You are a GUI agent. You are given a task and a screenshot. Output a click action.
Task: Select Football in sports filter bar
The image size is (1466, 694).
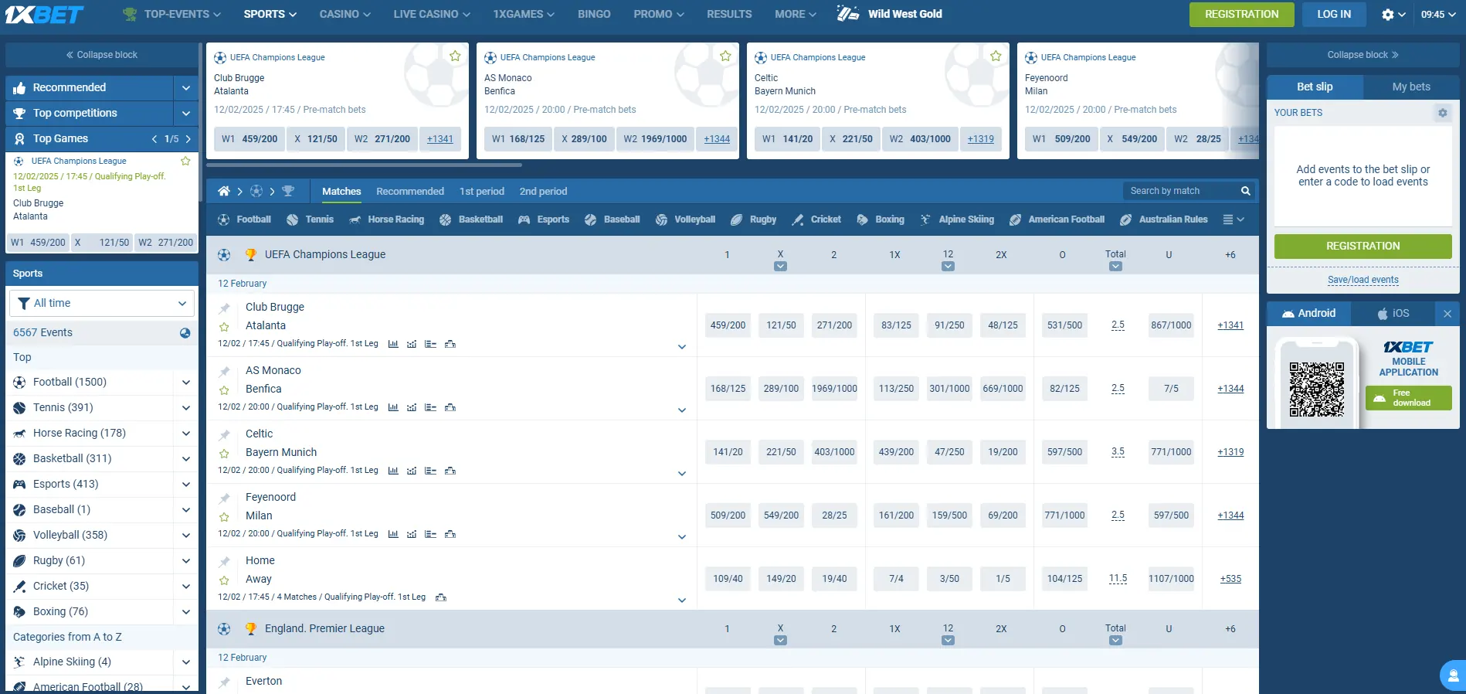click(245, 219)
